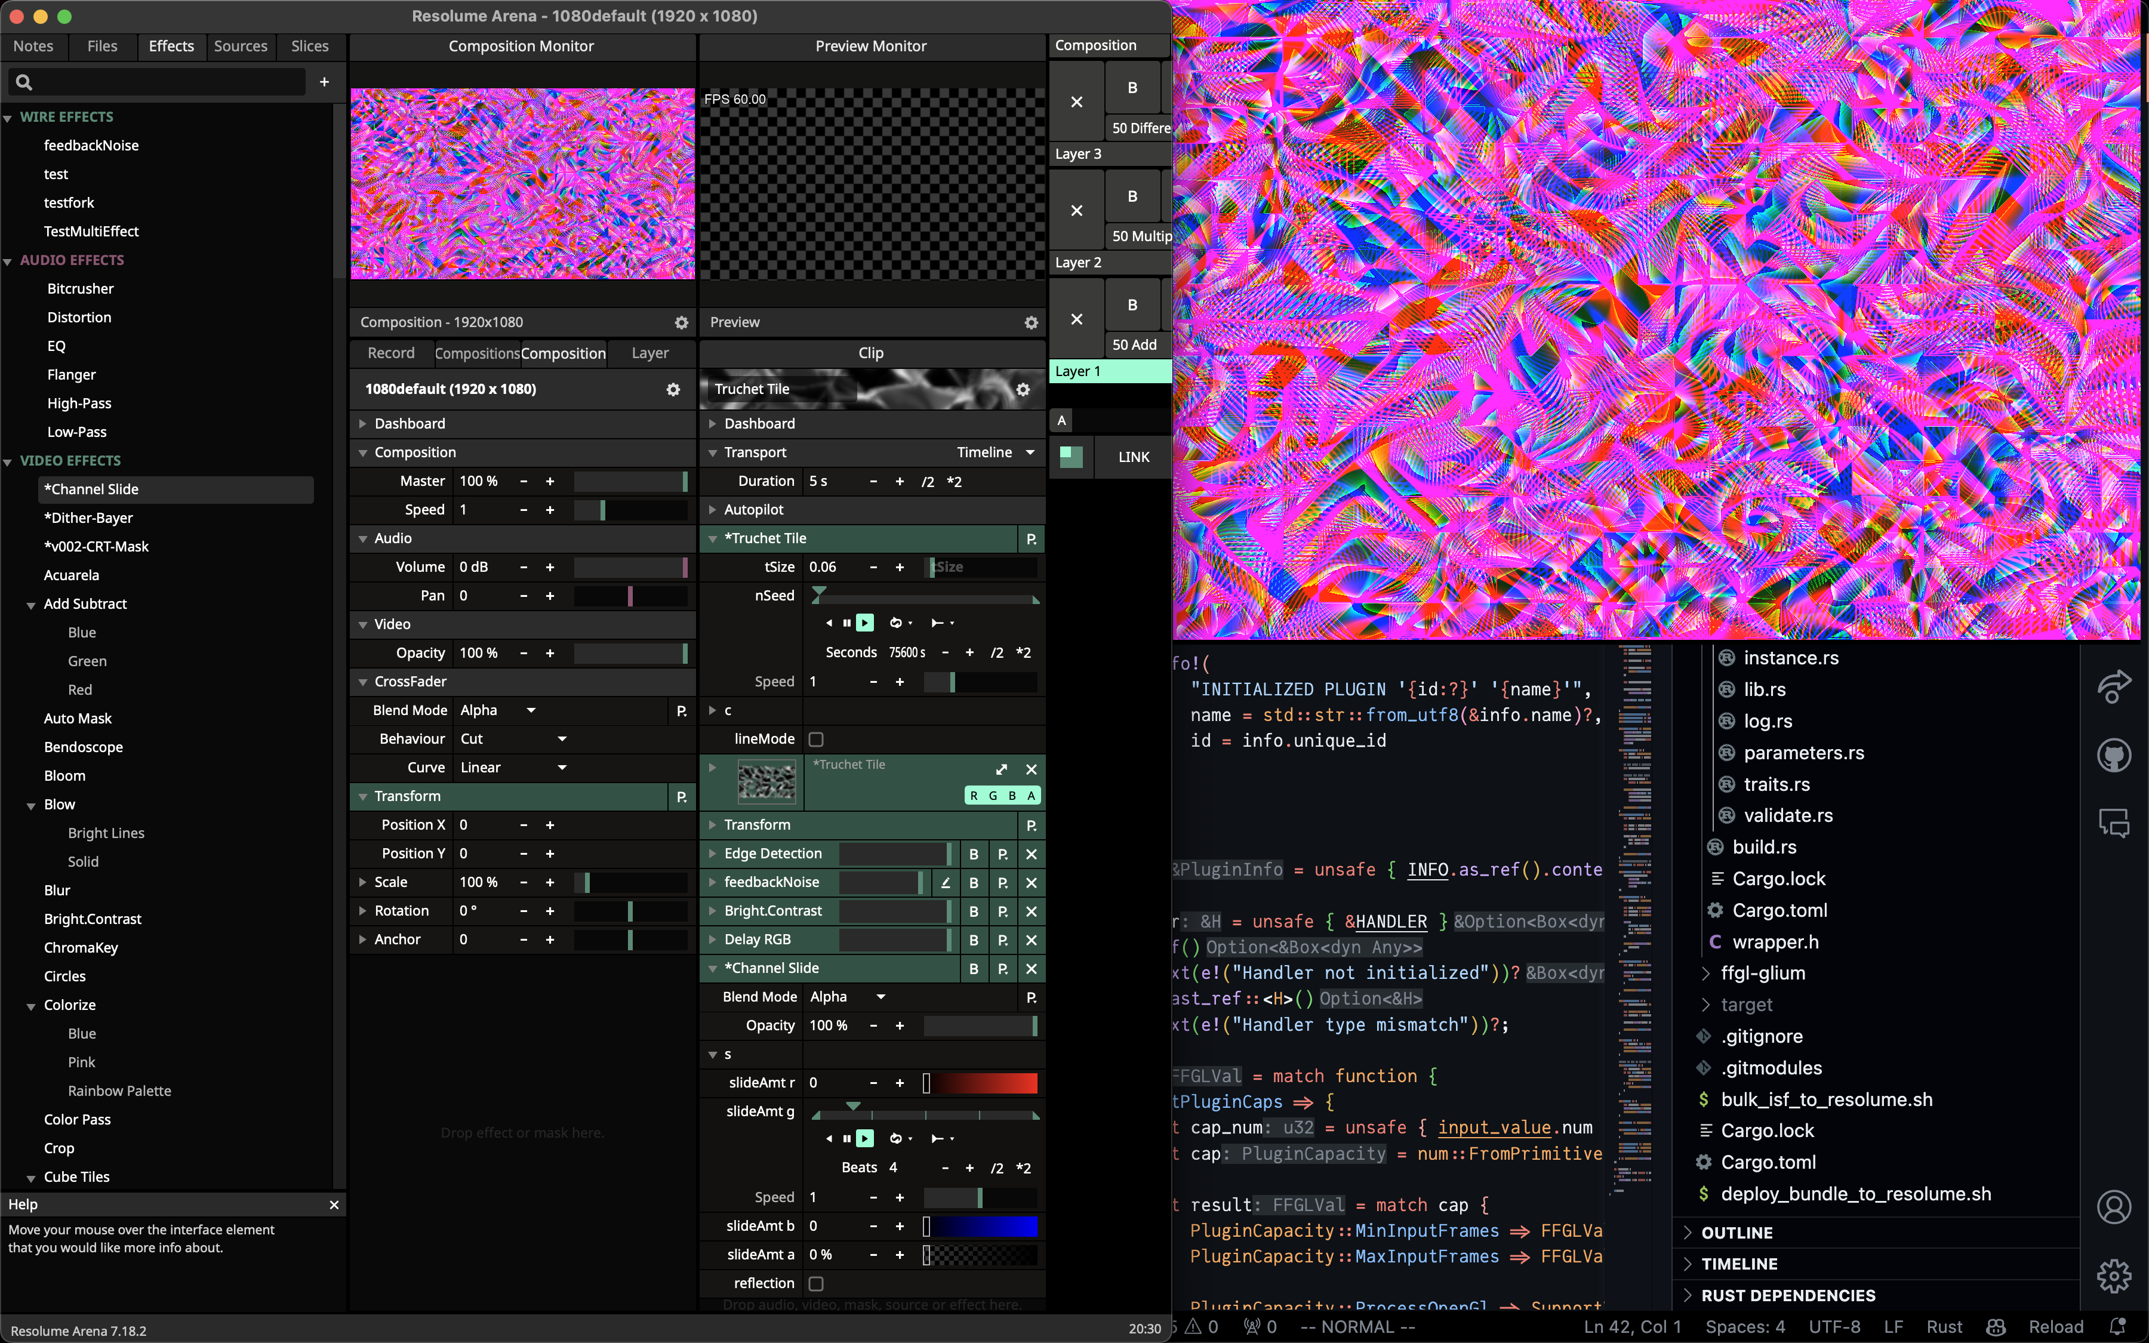Remove the Edge Detection effect with X

(x=1031, y=854)
